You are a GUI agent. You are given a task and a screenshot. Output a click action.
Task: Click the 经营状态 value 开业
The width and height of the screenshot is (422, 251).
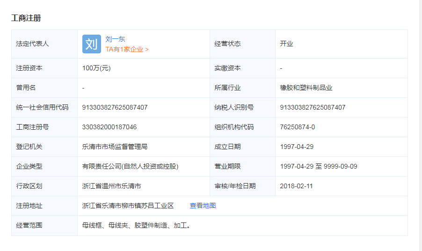286,44
